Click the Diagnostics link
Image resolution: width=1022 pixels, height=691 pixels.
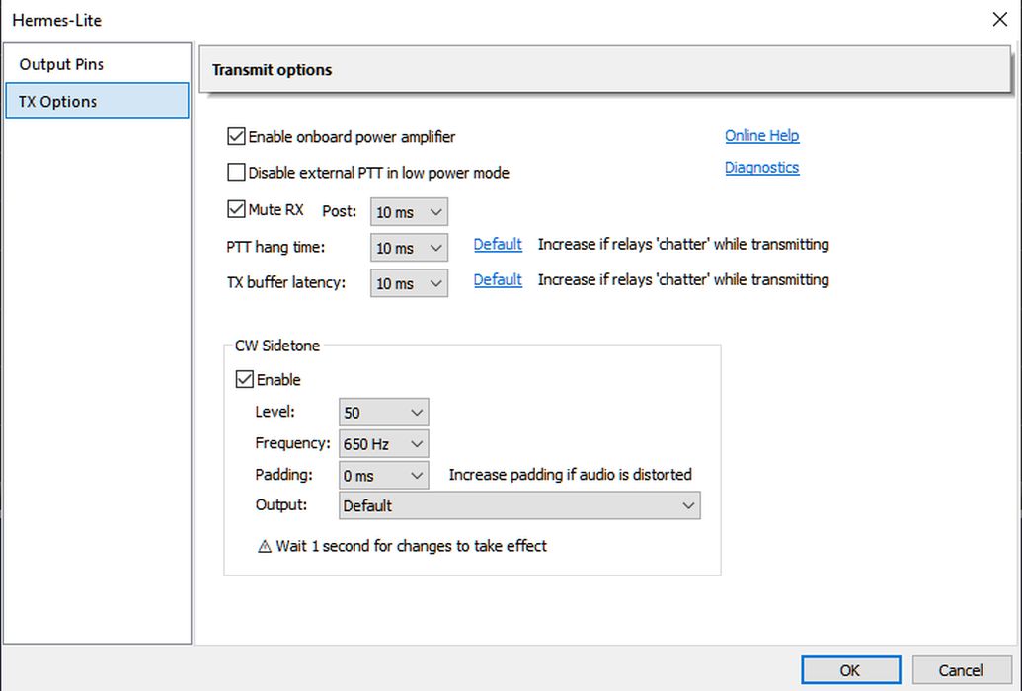pyautogui.click(x=761, y=168)
